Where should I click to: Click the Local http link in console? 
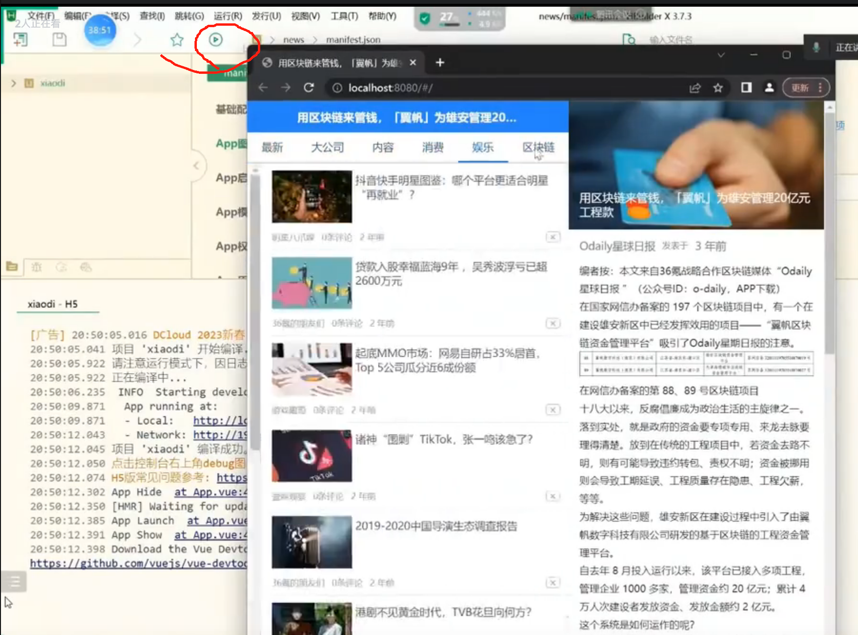[x=220, y=421]
